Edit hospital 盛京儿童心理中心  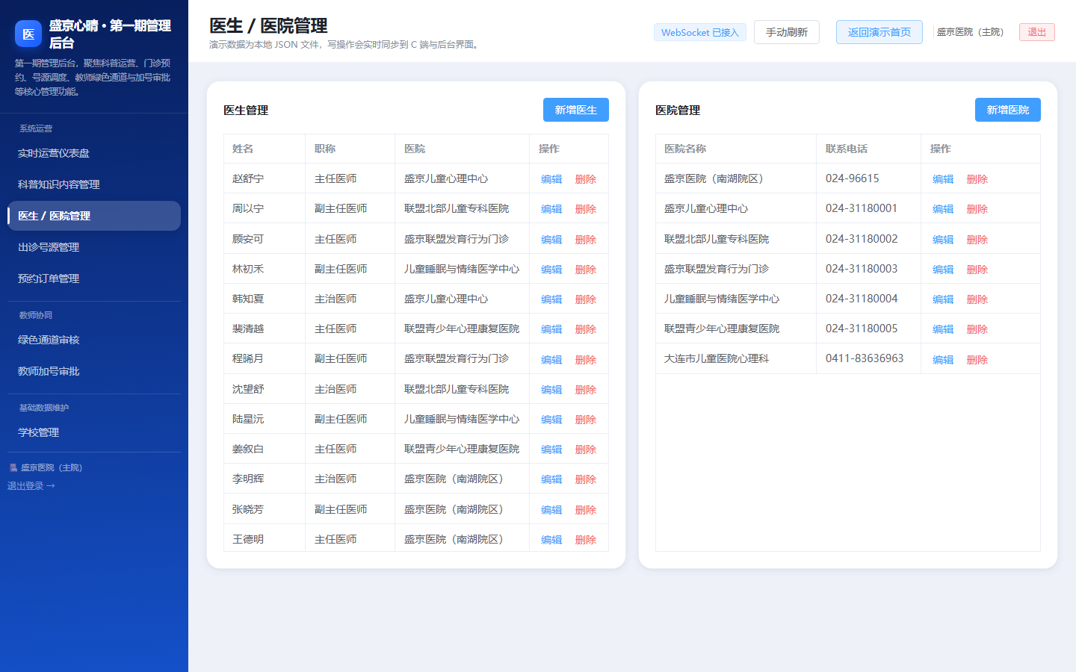[x=943, y=209]
